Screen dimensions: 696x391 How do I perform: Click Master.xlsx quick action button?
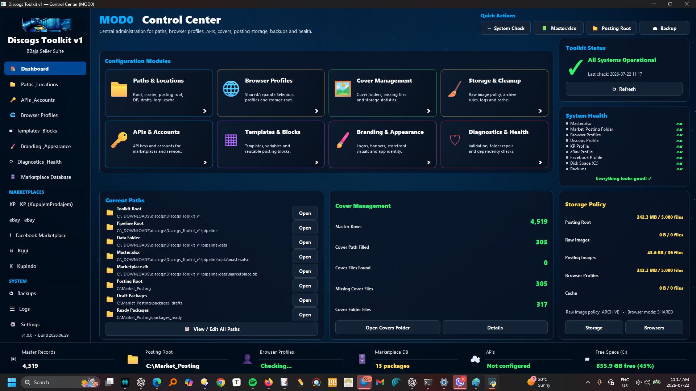click(559, 28)
